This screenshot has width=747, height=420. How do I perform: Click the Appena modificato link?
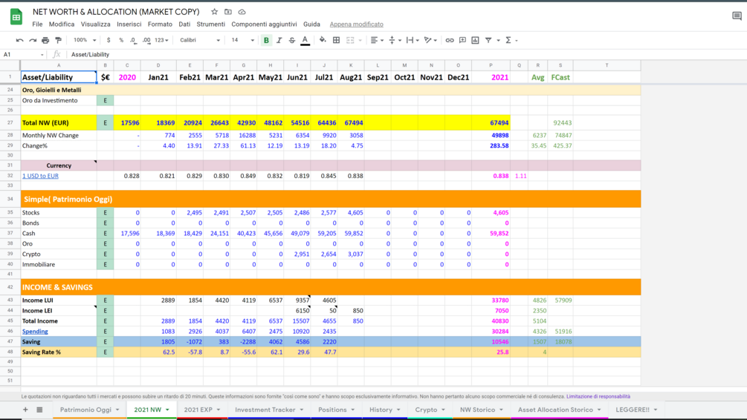tap(356, 24)
